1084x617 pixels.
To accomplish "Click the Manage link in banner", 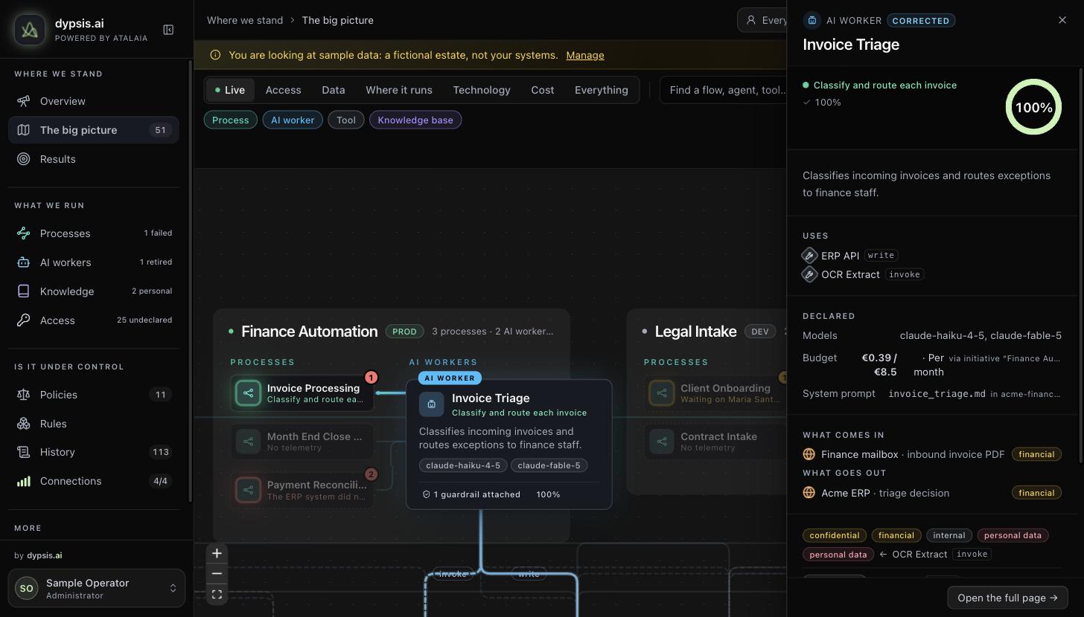I will 585,55.
